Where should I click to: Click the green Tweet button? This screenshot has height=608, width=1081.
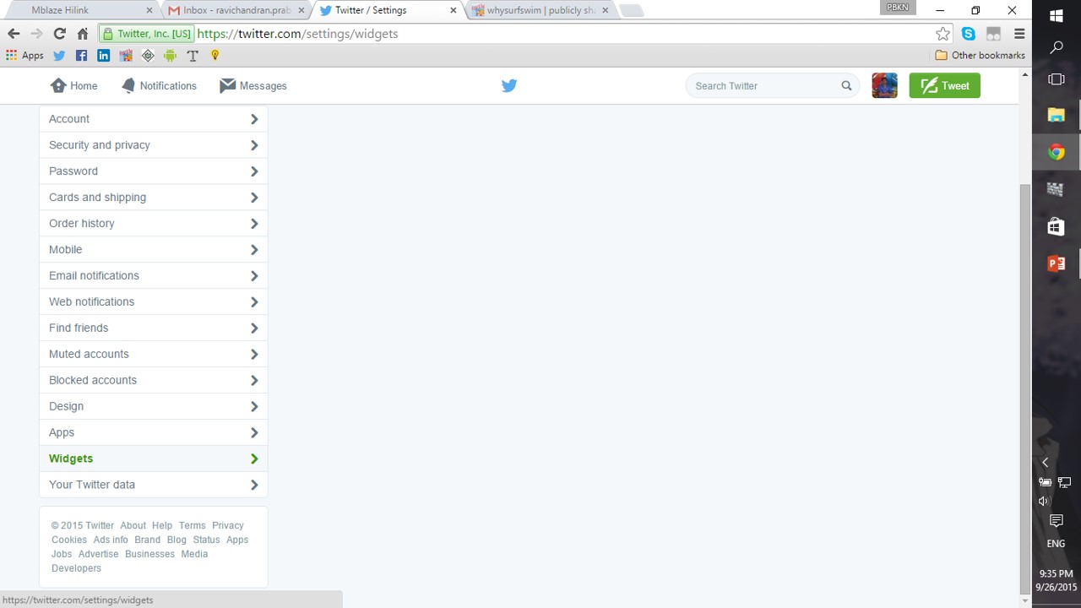coord(944,85)
